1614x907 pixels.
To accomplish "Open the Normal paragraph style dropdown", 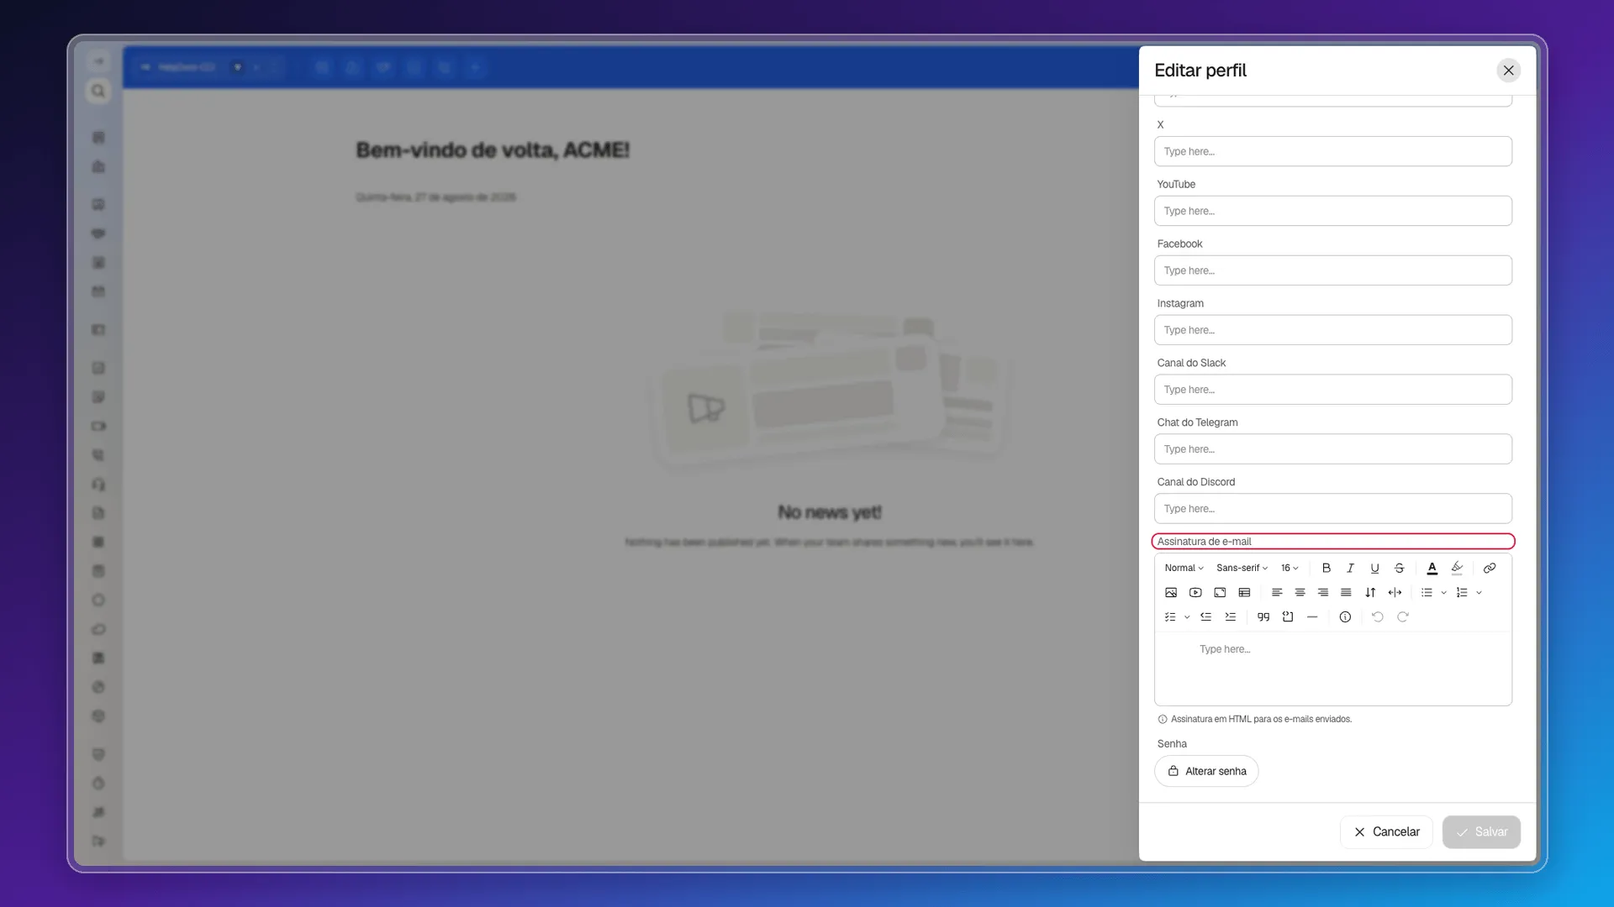I will click(x=1184, y=569).
